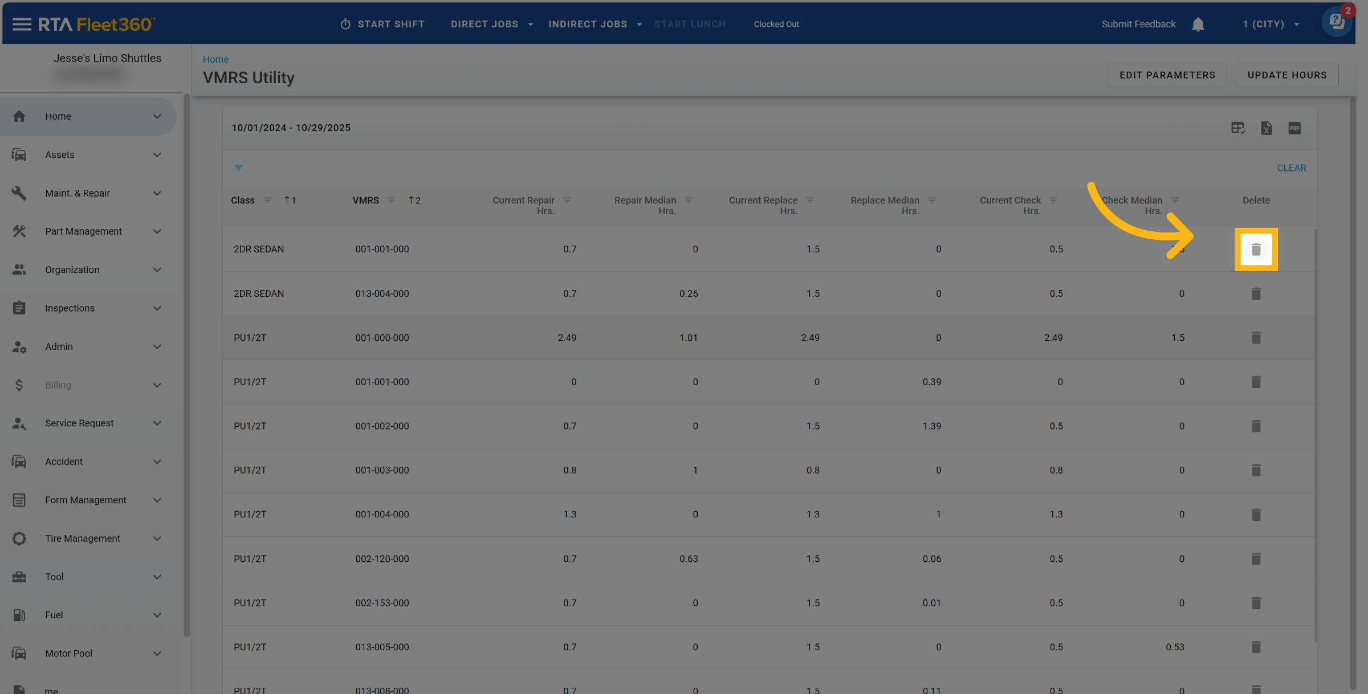
Task: Click the table vertical scrollbar
Action: tap(1316, 433)
